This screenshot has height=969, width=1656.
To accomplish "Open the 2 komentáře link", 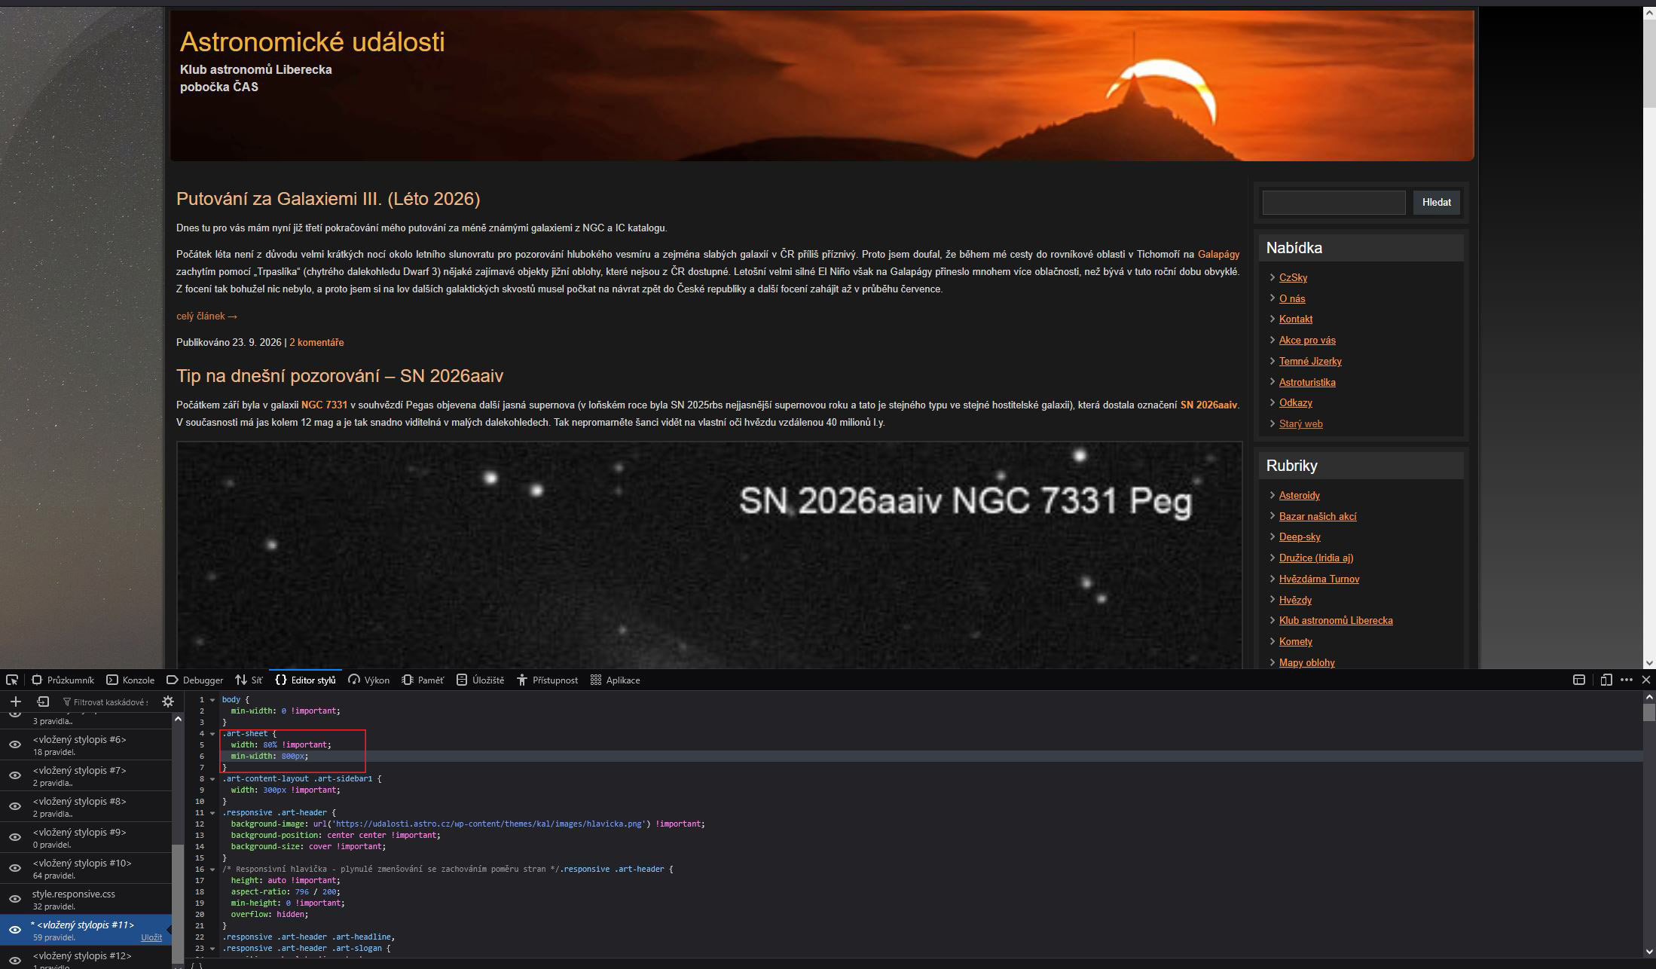I will pyautogui.click(x=316, y=342).
